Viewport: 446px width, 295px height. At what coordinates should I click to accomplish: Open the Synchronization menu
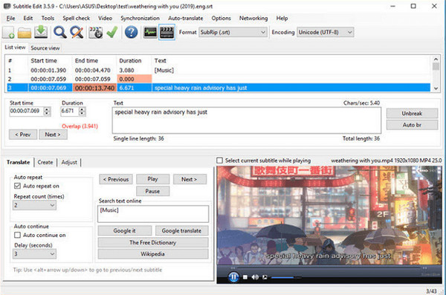[x=140, y=19]
